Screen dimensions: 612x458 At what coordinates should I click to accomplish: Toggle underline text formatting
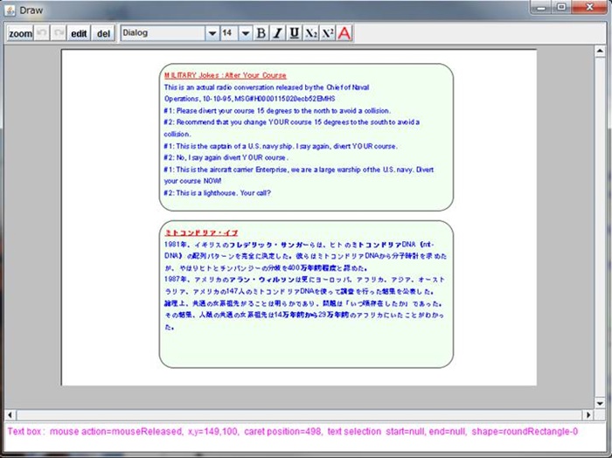[294, 33]
